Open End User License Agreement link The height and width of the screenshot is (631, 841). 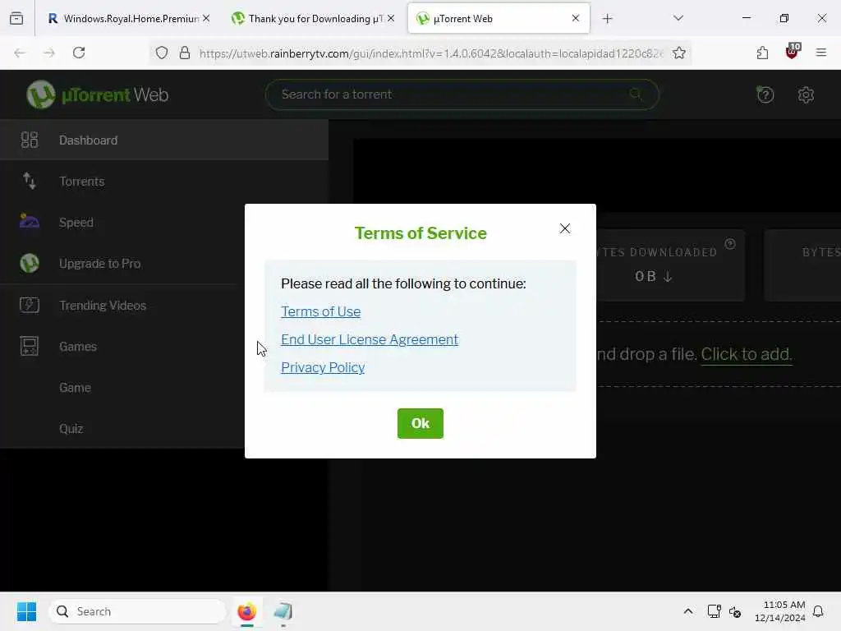[370, 339]
